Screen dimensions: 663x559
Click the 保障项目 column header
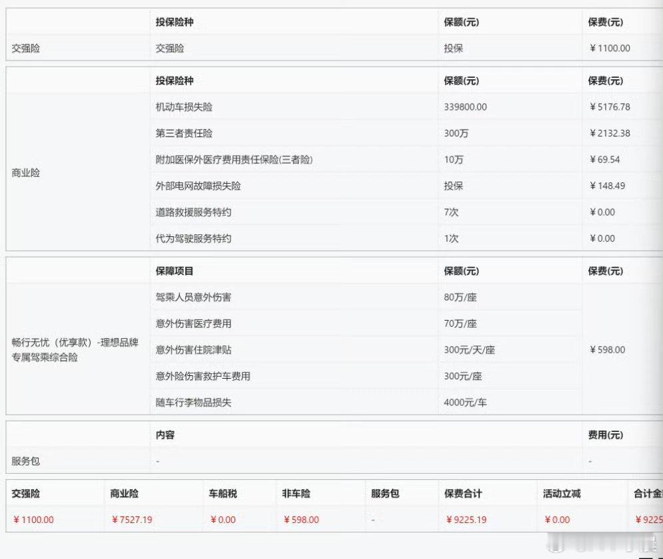coord(174,271)
